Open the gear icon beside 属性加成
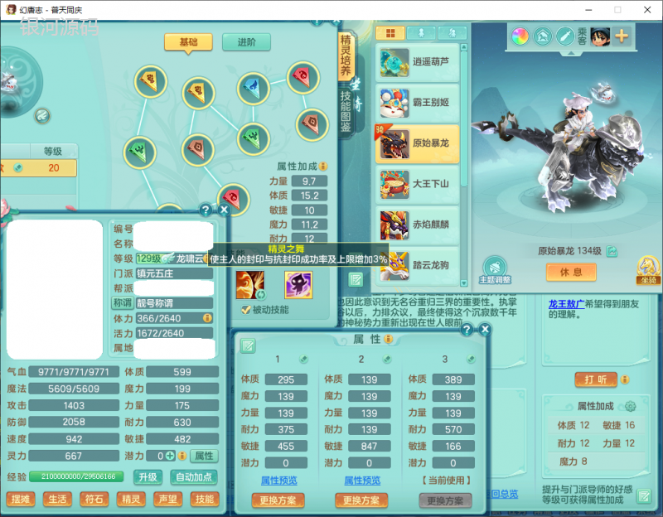 tap(630, 407)
